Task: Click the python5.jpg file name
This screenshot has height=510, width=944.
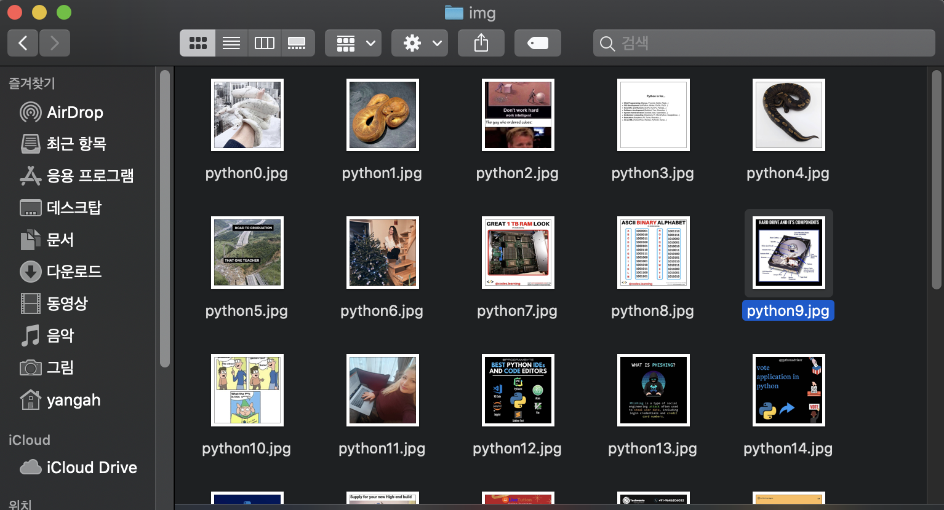Action: click(x=247, y=311)
